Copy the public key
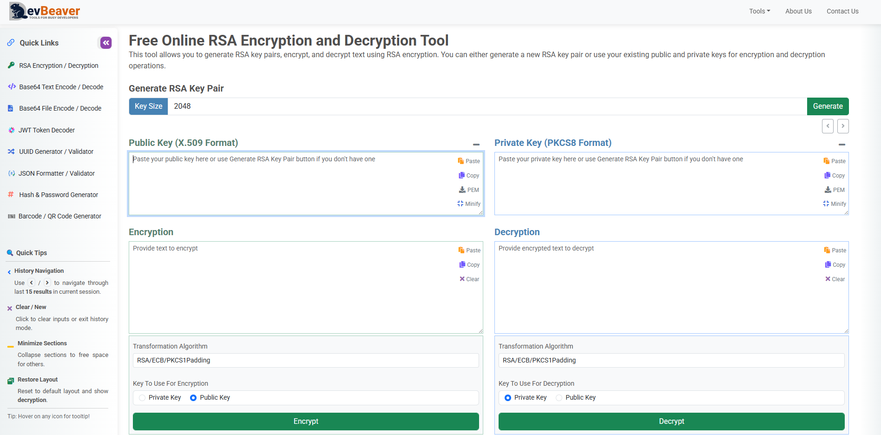Screen dimensions: 881x435 [469, 175]
